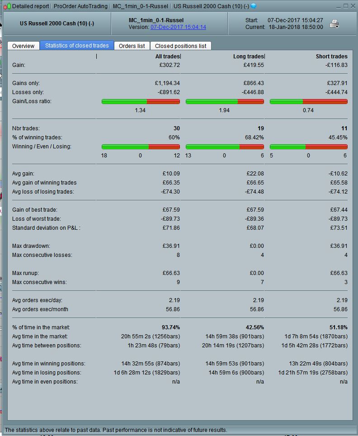Screen dimensions: 358x436
Task: Click the value 1d 21h 57m 19s (2758bars)
Action: pyautogui.click(x=313, y=373)
